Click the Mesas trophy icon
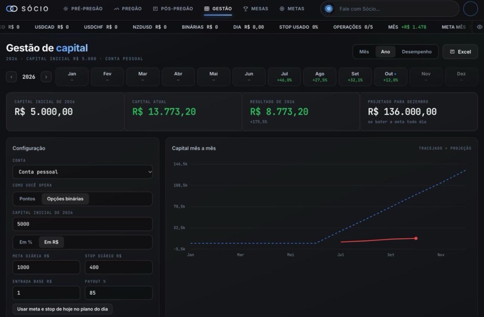The image size is (484, 317). pyautogui.click(x=246, y=9)
